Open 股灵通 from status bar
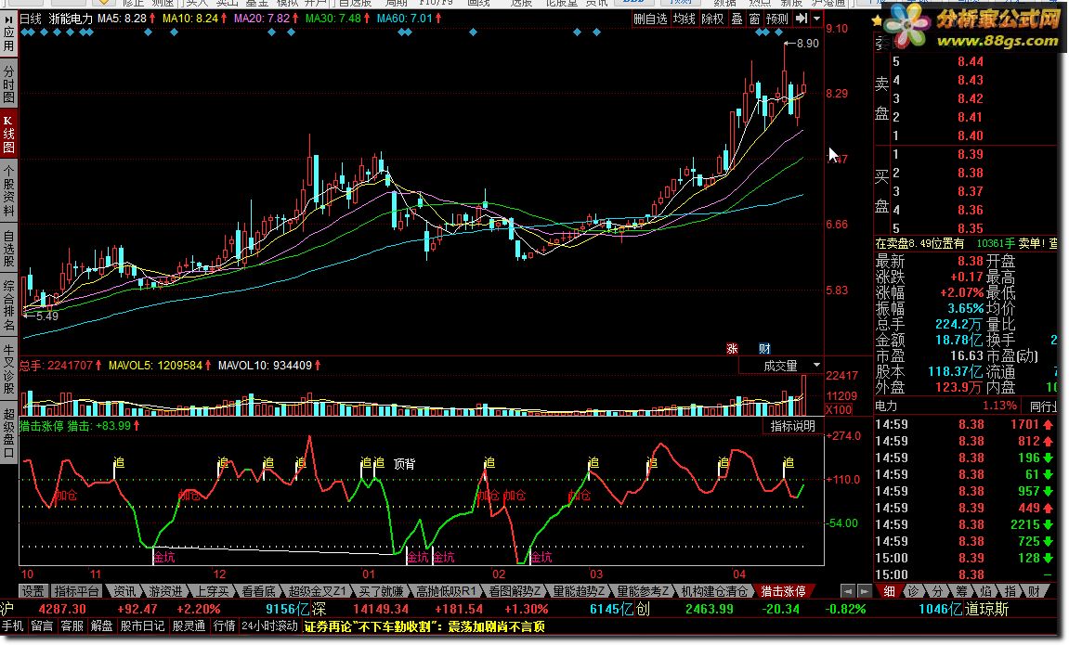The image size is (1069, 645). tap(189, 626)
